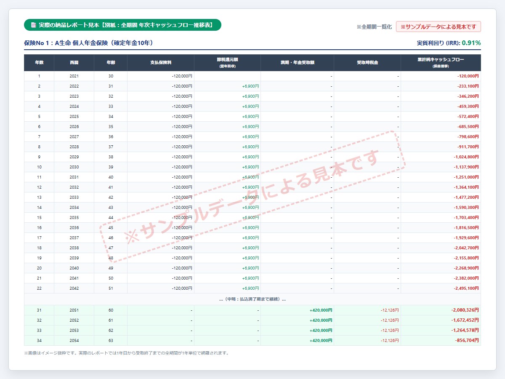Click the 節税還元額 column header
The width and height of the screenshot is (505, 379).
pos(228,63)
